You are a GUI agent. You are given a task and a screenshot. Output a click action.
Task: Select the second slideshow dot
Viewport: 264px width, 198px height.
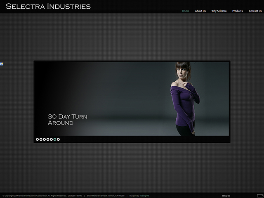pyautogui.click(x=41, y=139)
